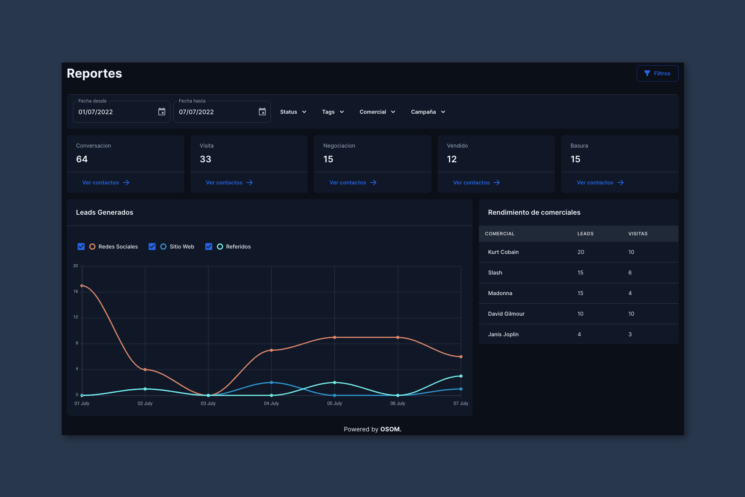This screenshot has width=745, height=497.
Task: Open calendar picker for Fecha hasta
Action: click(x=262, y=112)
